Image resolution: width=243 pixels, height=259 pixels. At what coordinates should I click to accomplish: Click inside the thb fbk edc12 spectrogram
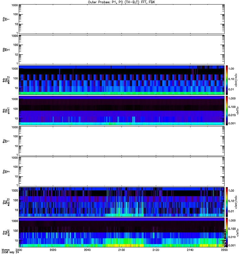(x=121, y=80)
